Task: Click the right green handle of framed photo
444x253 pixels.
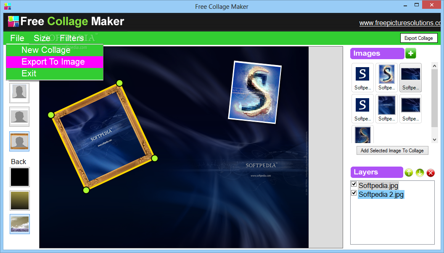Action: [154, 158]
